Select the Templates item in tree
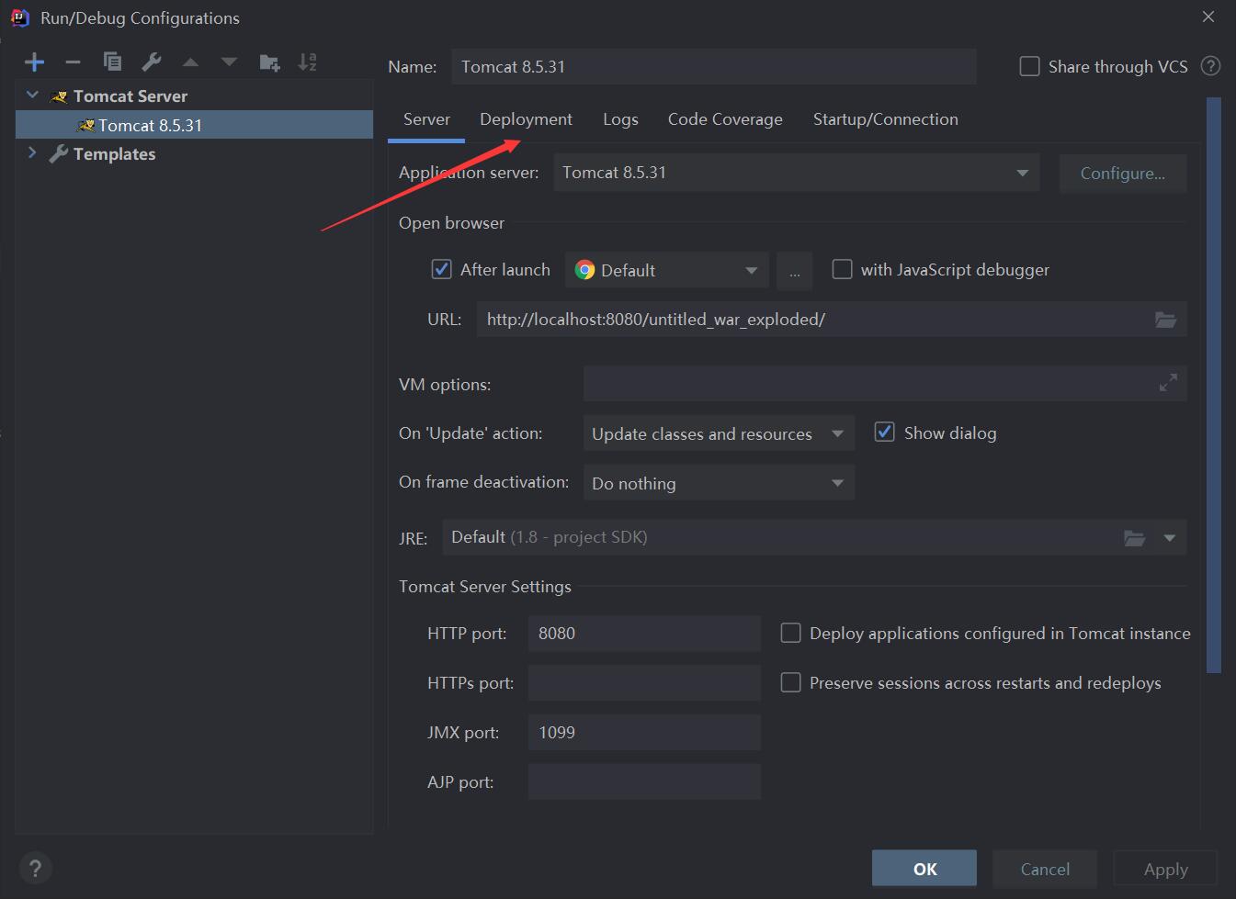This screenshot has width=1236, height=899. [x=114, y=153]
